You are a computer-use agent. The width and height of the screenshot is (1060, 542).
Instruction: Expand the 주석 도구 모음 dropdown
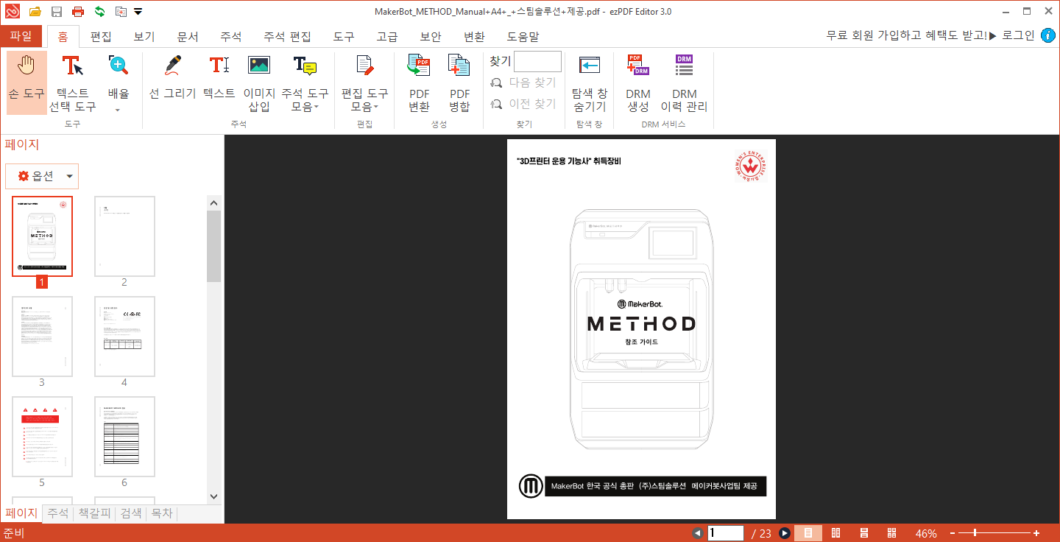point(317,107)
